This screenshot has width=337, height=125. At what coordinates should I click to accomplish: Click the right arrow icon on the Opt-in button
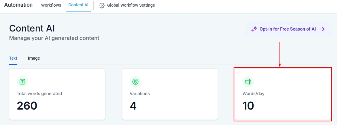(322, 29)
